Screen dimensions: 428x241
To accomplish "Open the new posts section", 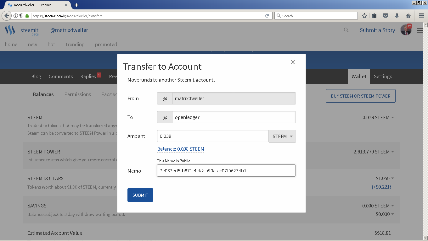I will tap(32, 44).
